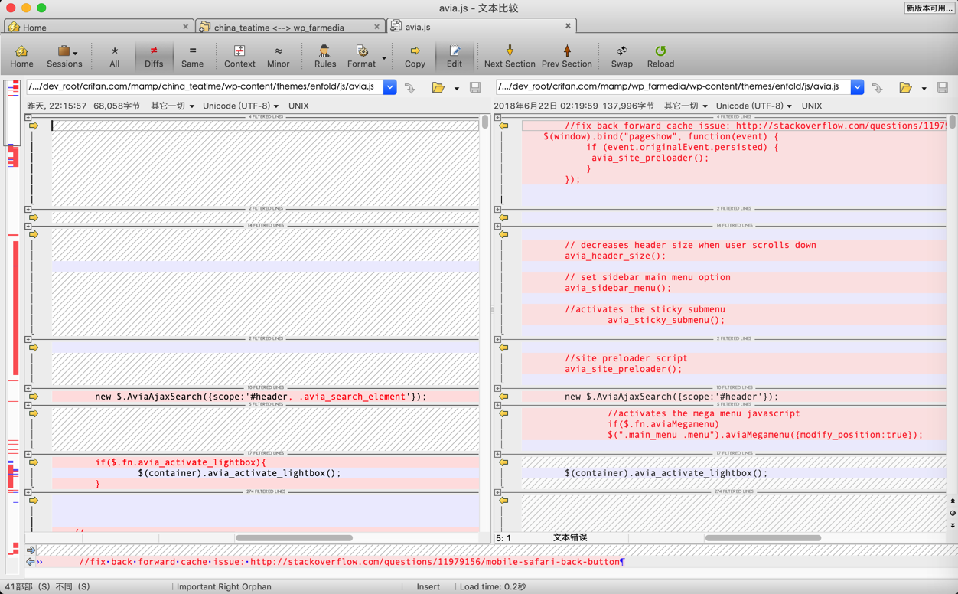958x594 pixels.
Task: Open left Unicode (UTF-8) encoding dropdown
Action: pos(240,106)
